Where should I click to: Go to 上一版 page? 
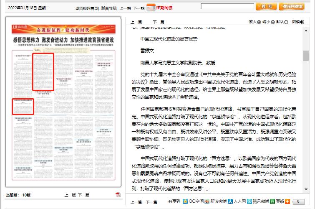point(70,195)
